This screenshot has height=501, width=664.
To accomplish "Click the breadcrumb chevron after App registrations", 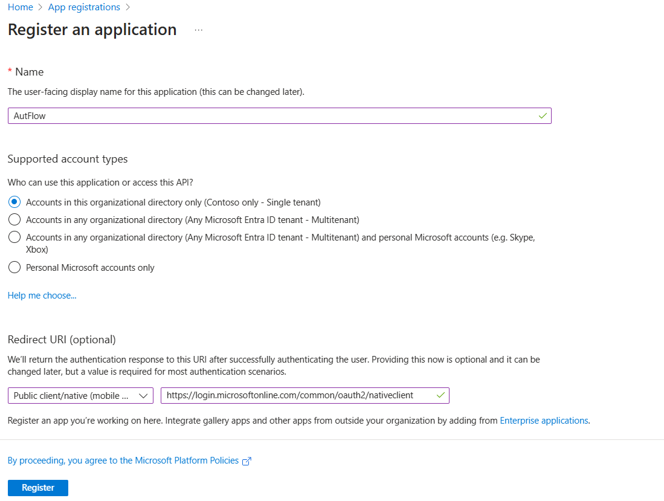I will click(127, 7).
